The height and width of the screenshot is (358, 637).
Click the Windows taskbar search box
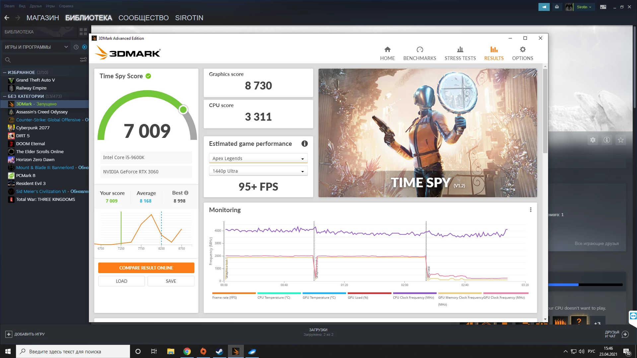(x=73, y=351)
